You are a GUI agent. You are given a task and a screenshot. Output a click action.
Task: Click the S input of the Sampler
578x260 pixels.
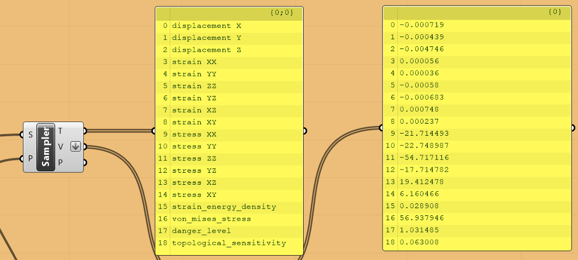pyautogui.click(x=30, y=134)
